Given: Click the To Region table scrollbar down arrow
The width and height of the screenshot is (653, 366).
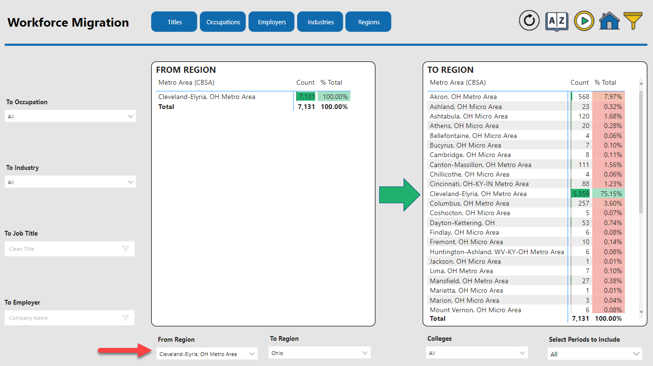Looking at the screenshot, I should pyautogui.click(x=641, y=312).
